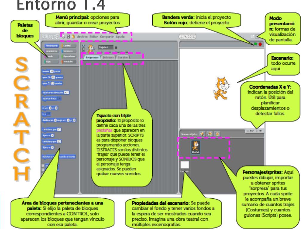Select the Sensores block palette

pos(69,51)
